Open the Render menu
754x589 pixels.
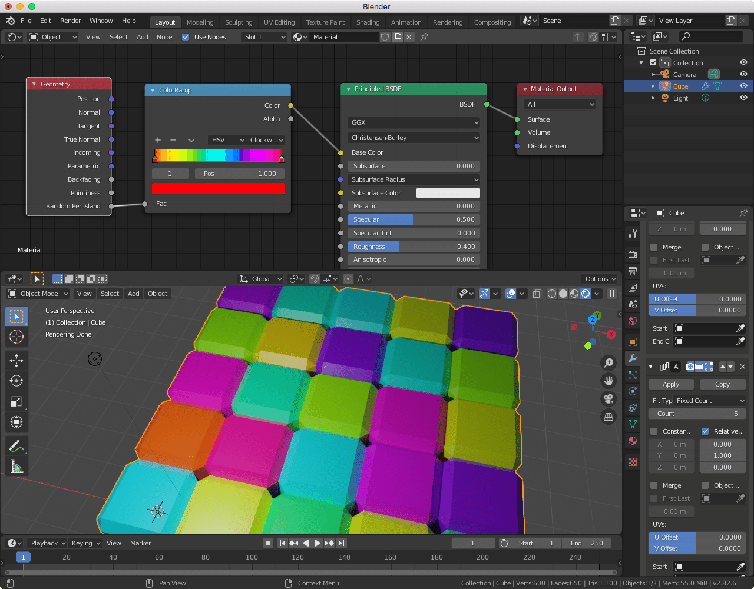(x=70, y=21)
